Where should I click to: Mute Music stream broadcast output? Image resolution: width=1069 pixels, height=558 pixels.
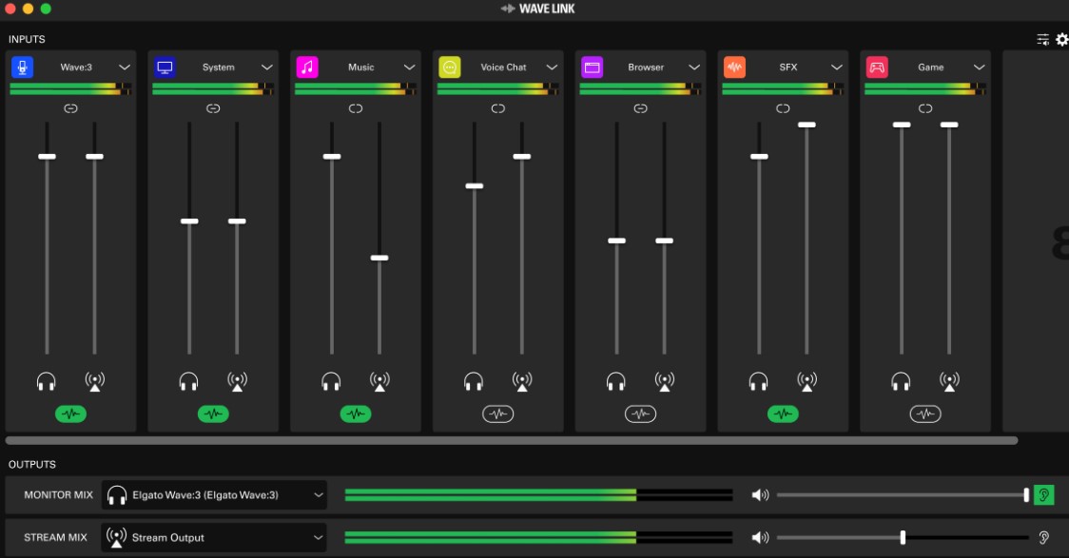coord(379,381)
